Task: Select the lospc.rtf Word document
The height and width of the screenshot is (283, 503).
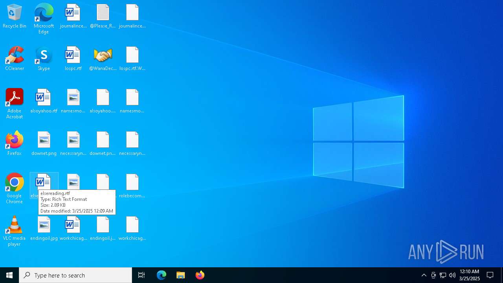Action: [73, 59]
